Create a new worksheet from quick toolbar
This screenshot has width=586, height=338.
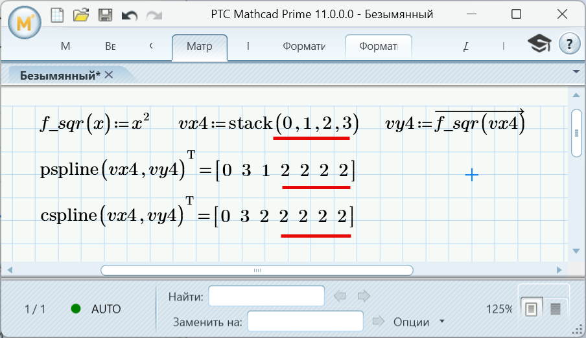click(x=58, y=14)
